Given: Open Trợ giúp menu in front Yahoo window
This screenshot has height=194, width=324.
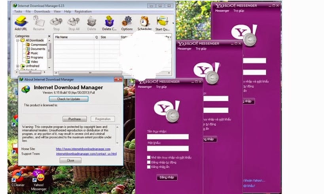Looking at the screenshot, I should [x=161, y=87].
